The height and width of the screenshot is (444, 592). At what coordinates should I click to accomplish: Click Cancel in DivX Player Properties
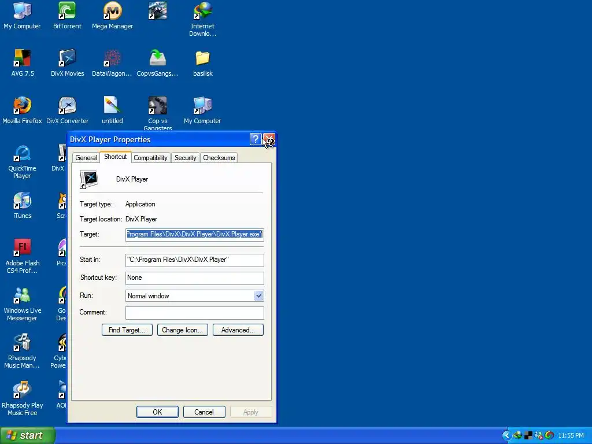pos(204,412)
